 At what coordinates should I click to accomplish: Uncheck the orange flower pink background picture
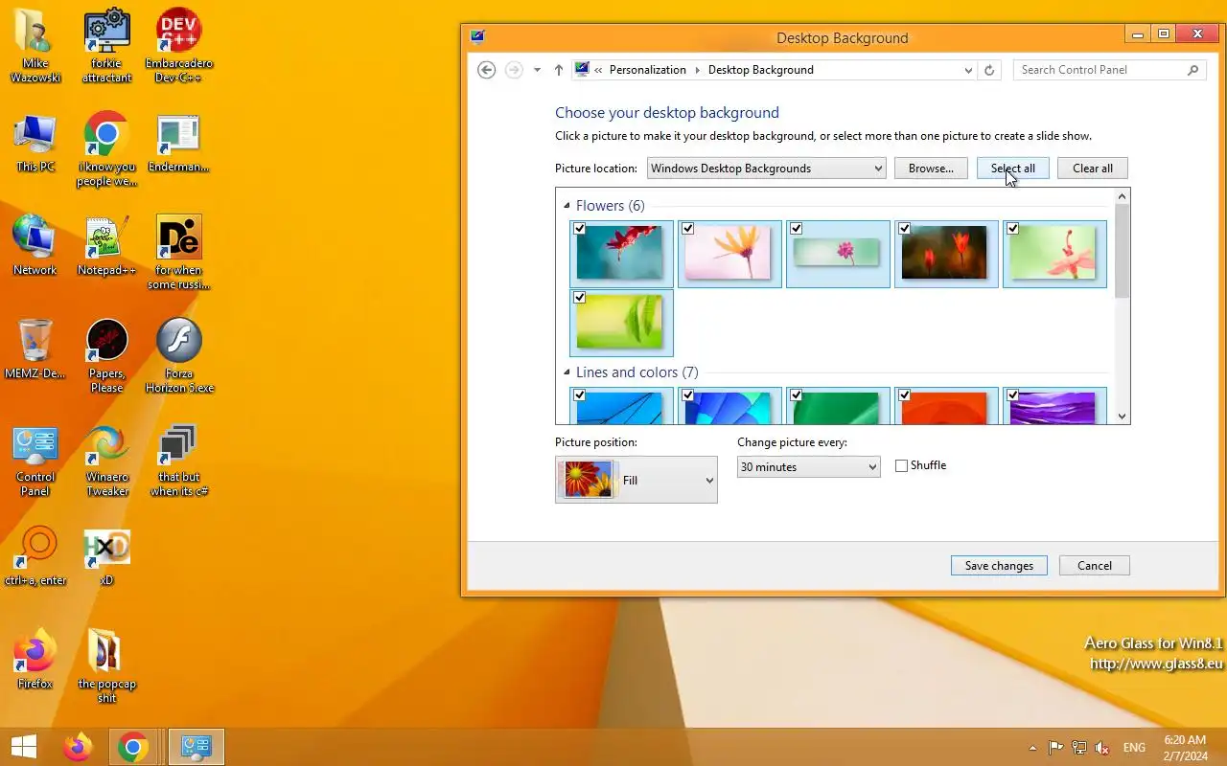687,229
